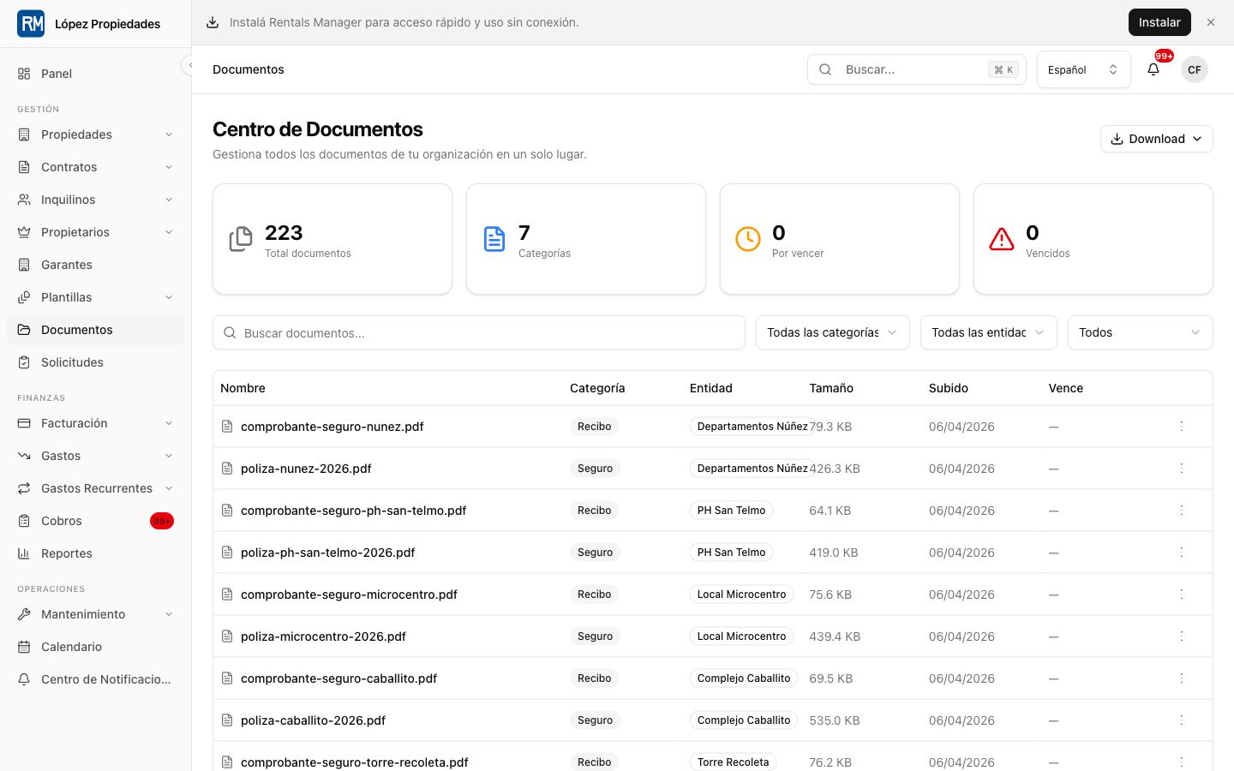The image size is (1234, 771).
Task: Expand the Propiedades menu chevron
Action: pos(169,134)
